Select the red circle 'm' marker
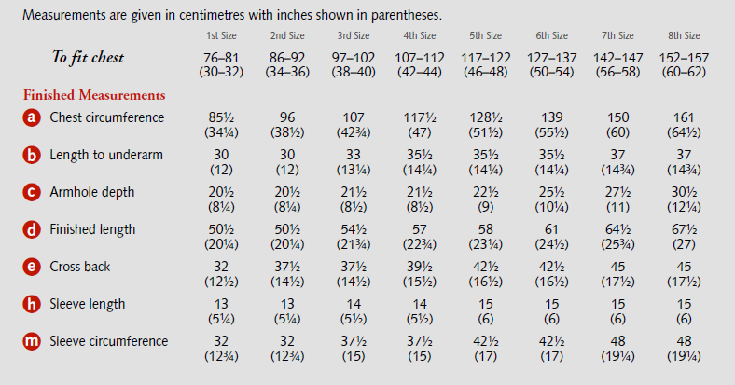The height and width of the screenshot is (385, 735). pos(33,342)
